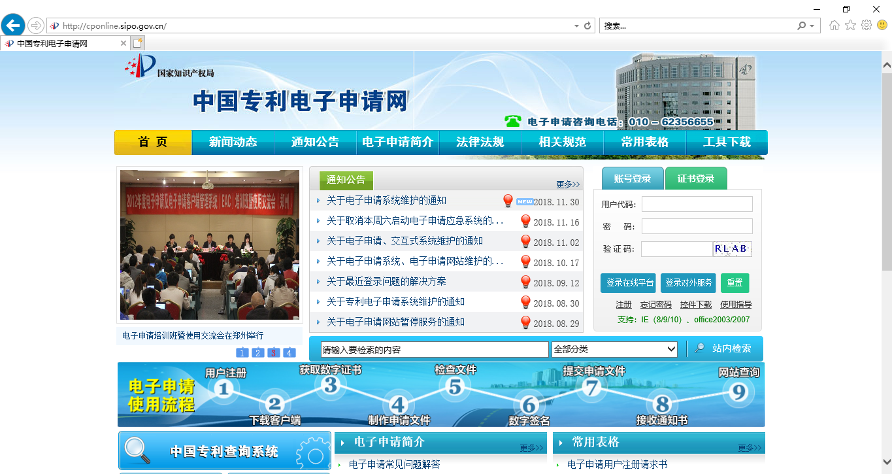Click the 国家知识产权局 logo
The image size is (892, 474).
[169, 67]
